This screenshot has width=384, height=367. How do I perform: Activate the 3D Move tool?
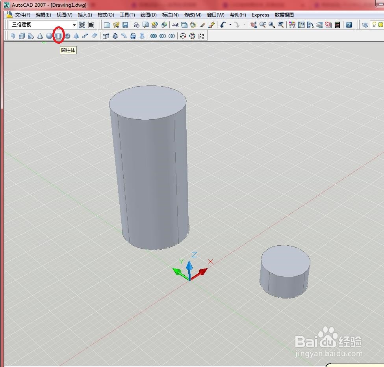tap(183, 36)
